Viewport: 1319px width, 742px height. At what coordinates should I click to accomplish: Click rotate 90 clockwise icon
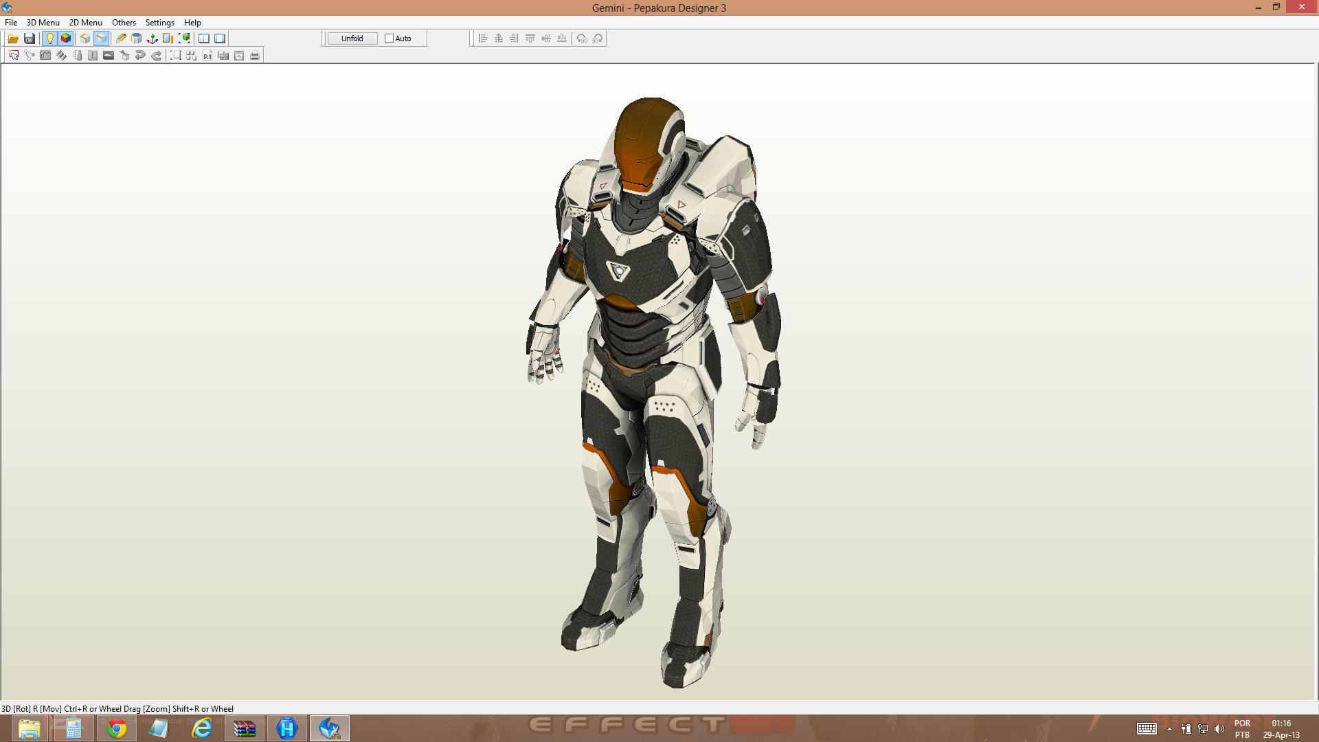click(598, 38)
